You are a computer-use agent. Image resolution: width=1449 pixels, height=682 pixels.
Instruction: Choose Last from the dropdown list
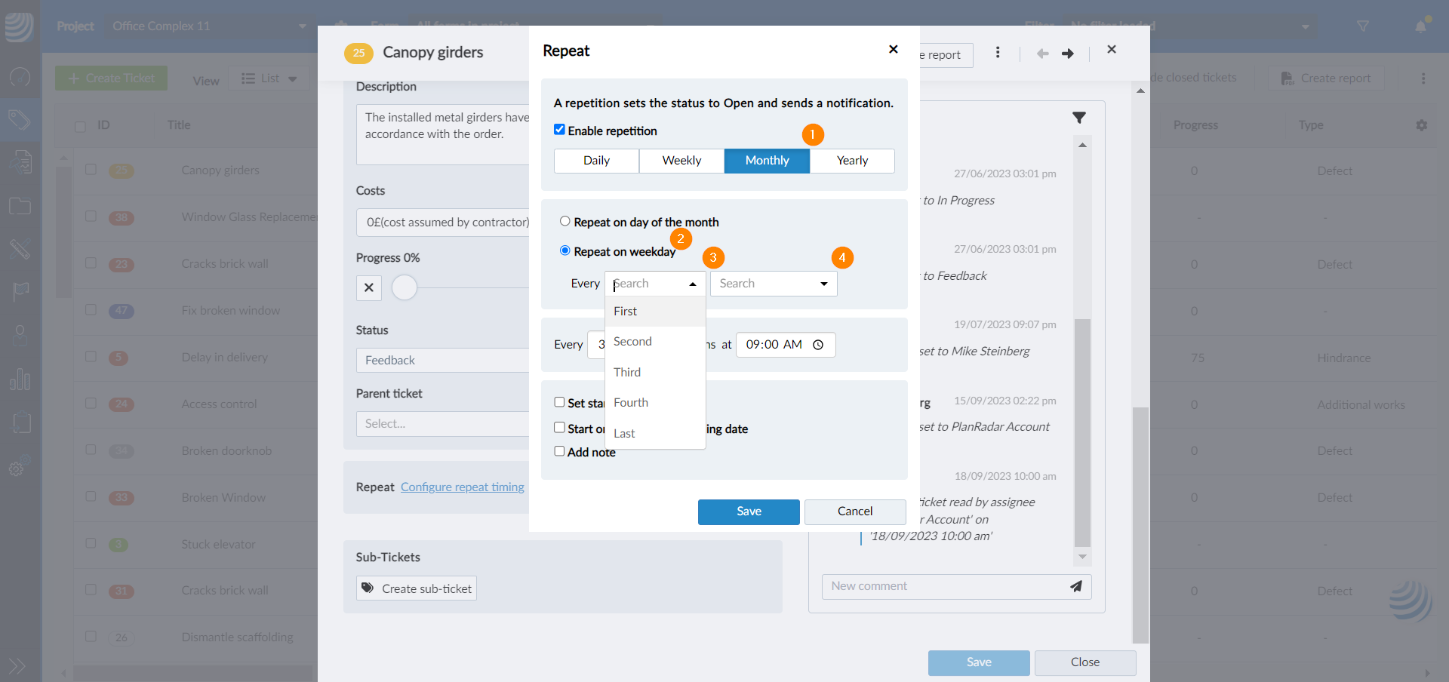pos(624,433)
